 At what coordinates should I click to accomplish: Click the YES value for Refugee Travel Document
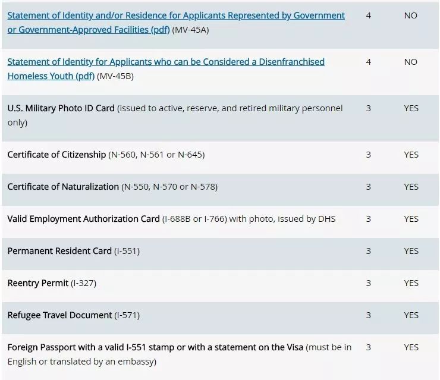[411, 315]
